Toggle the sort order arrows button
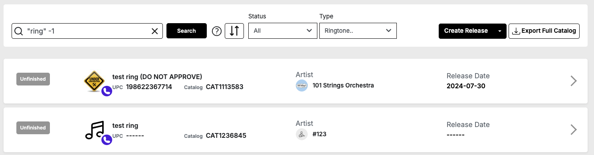The width and height of the screenshot is (594, 155). click(234, 31)
